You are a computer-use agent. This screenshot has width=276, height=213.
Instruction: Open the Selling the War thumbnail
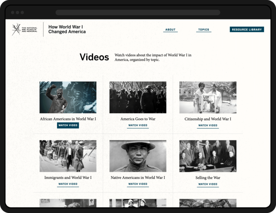click(208, 156)
